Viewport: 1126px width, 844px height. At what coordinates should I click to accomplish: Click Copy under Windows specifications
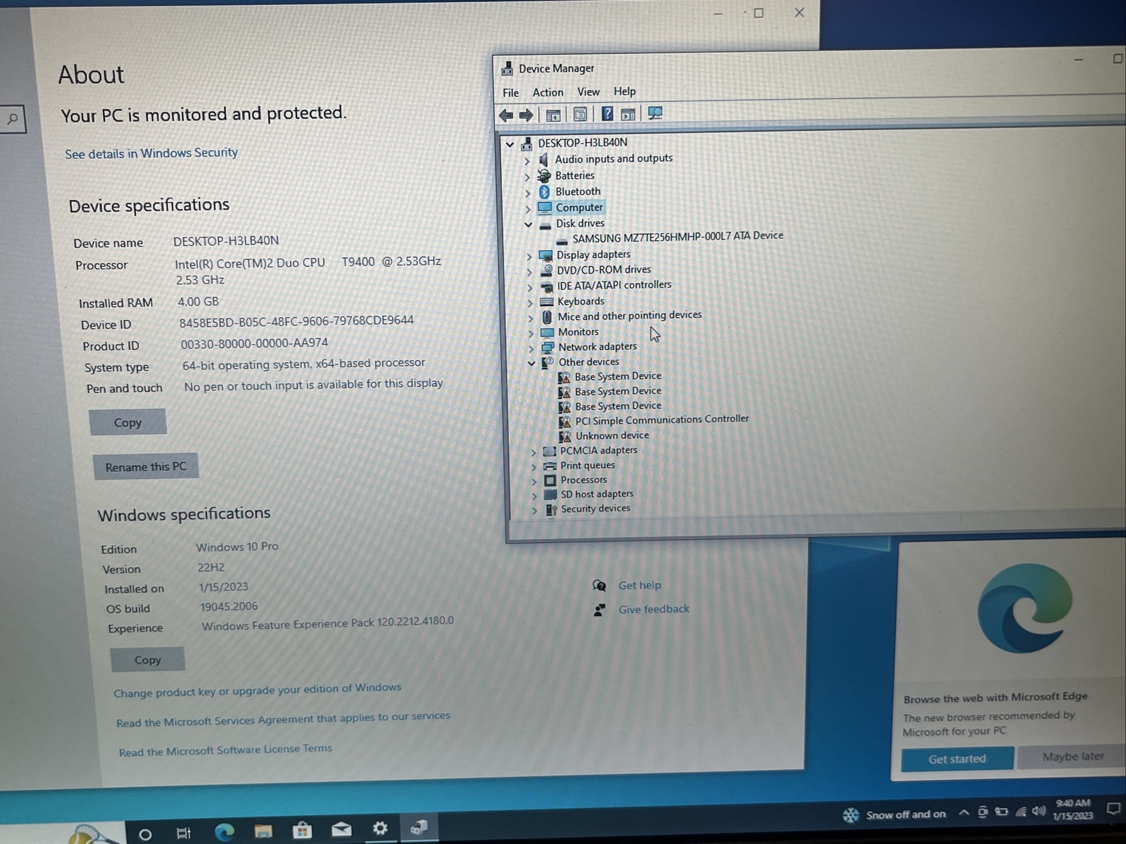148,660
